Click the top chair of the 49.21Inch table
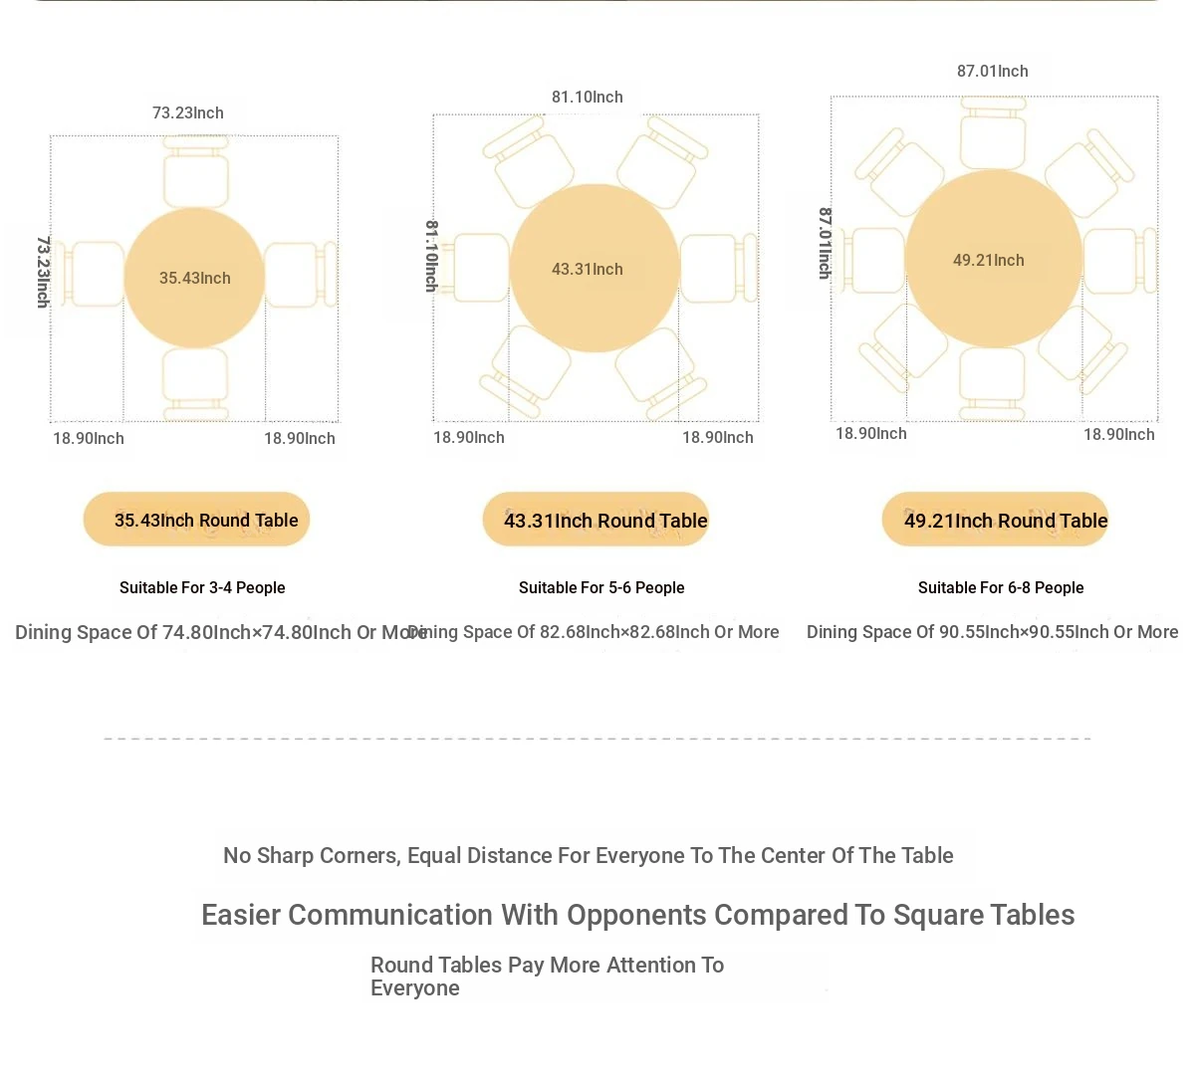 (x=993, y=133)
